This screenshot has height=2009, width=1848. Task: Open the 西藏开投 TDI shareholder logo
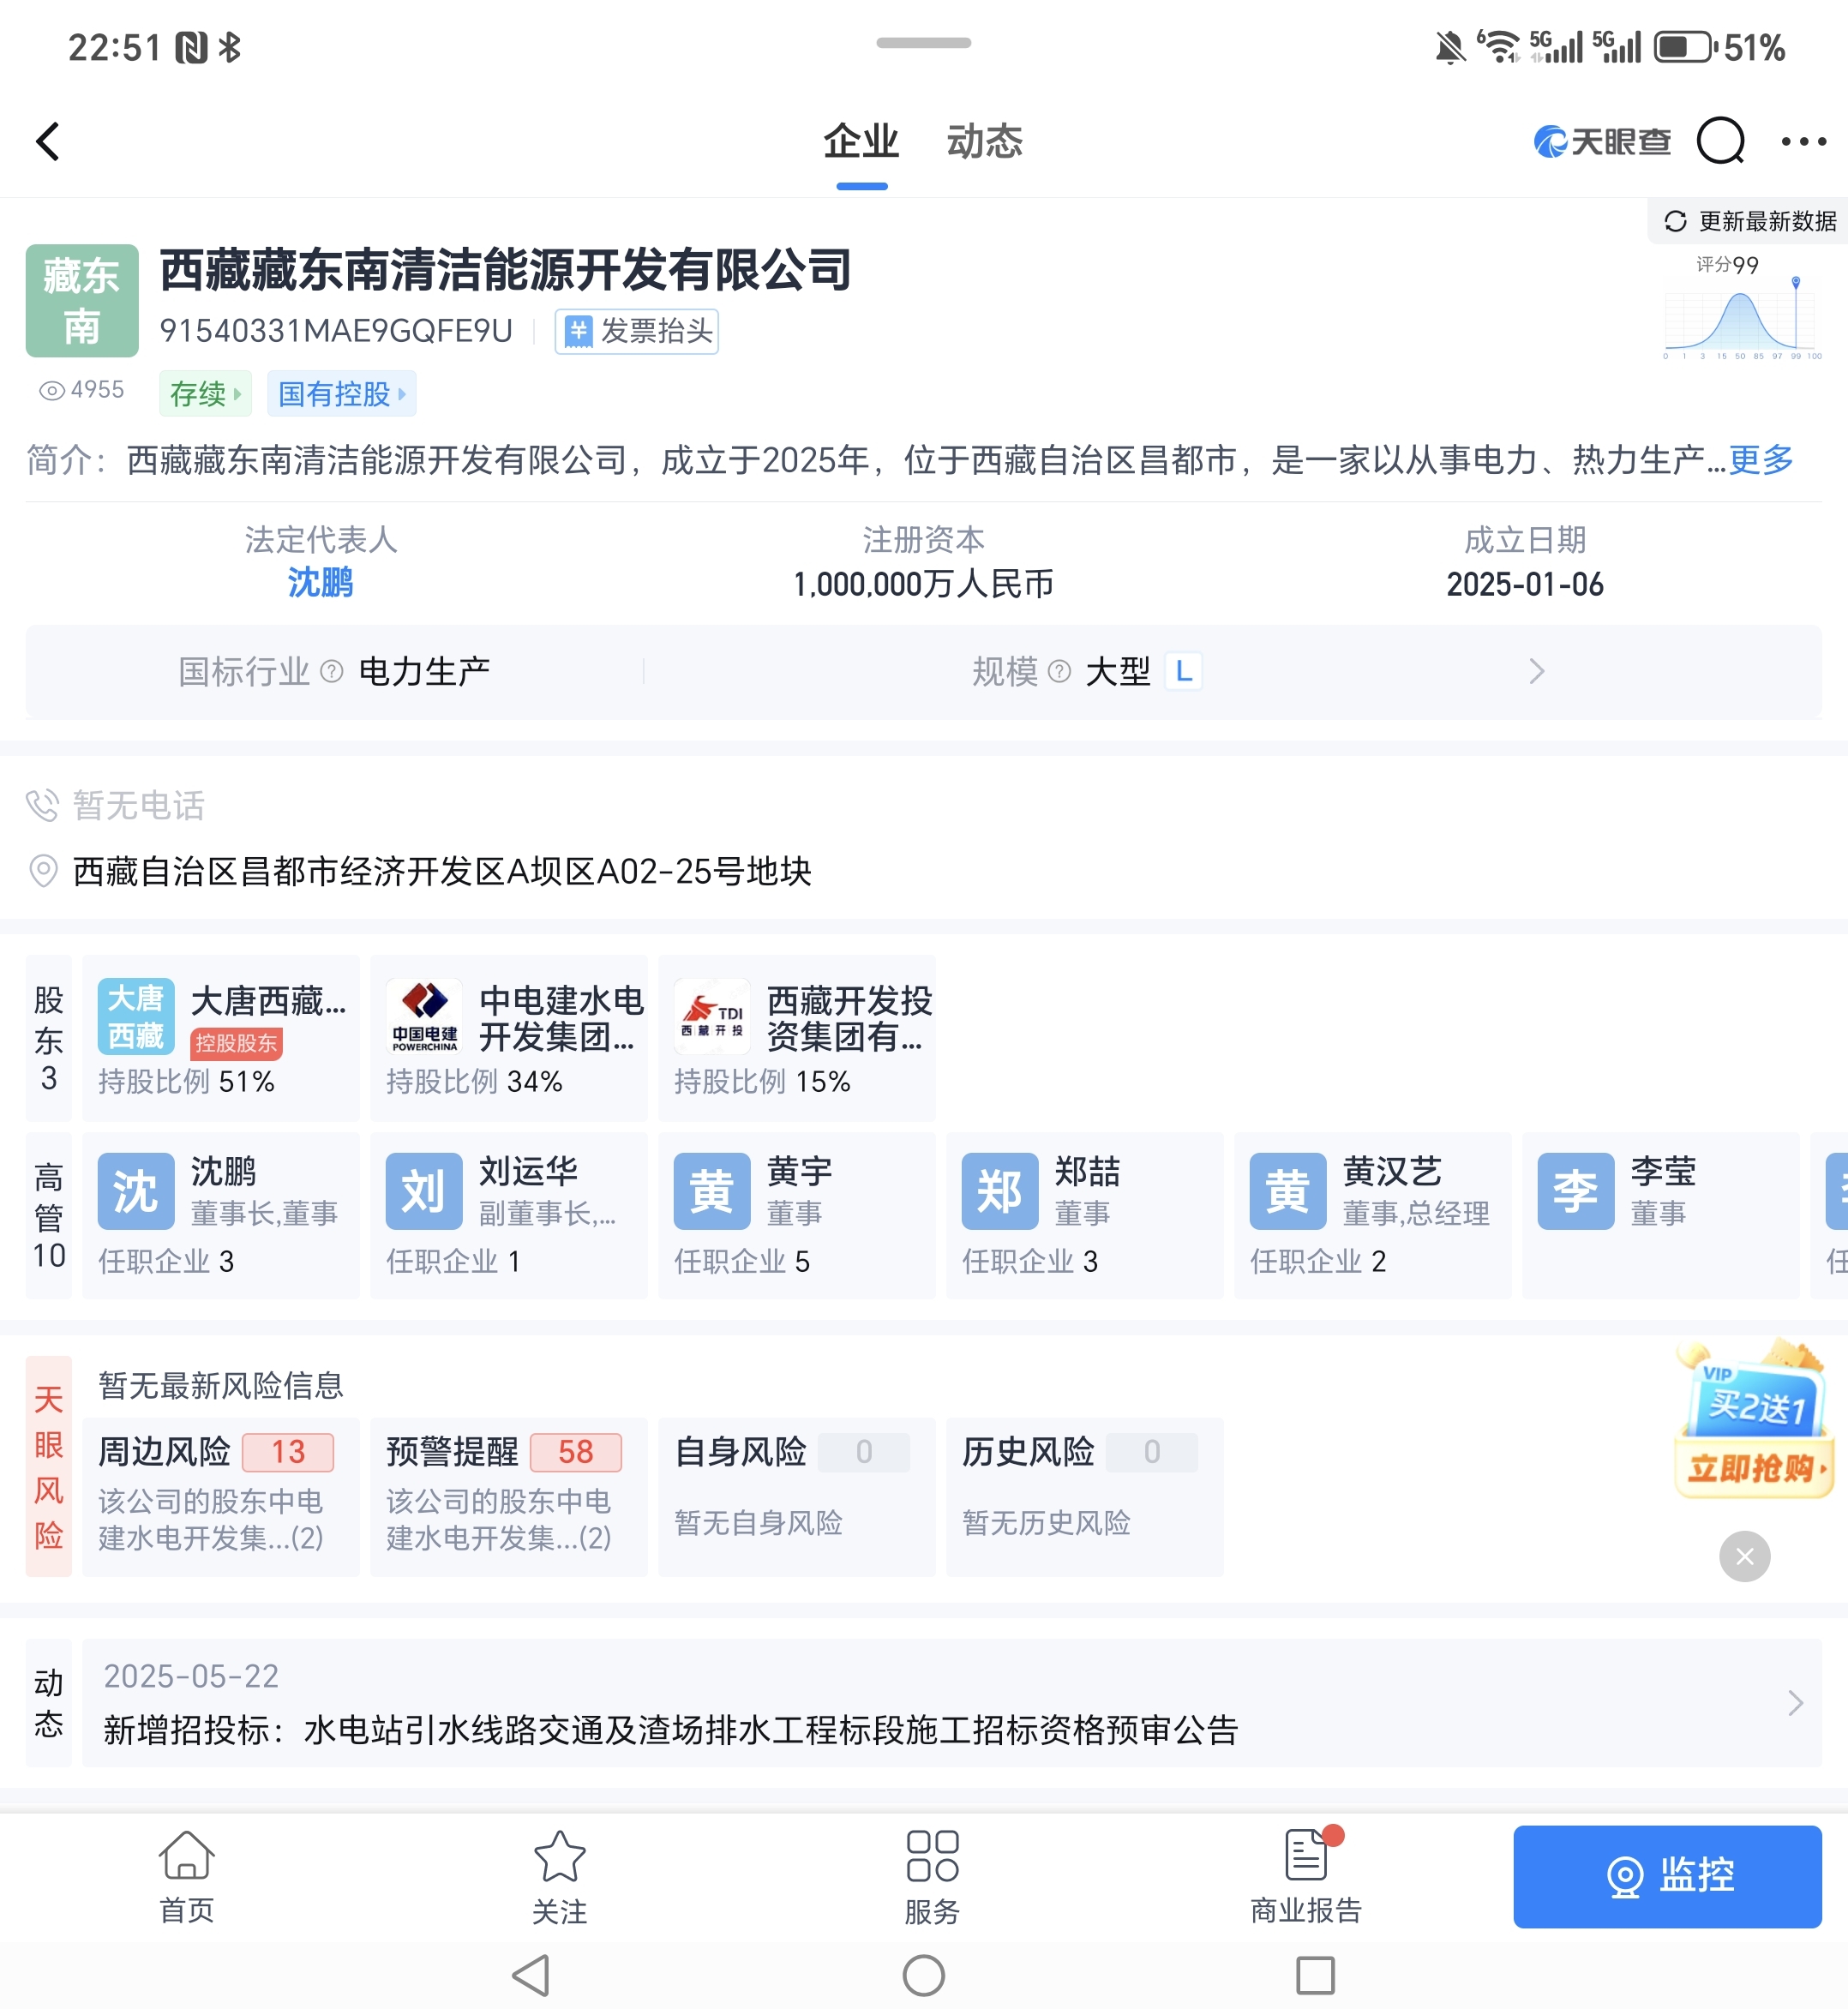(712, 1016)
